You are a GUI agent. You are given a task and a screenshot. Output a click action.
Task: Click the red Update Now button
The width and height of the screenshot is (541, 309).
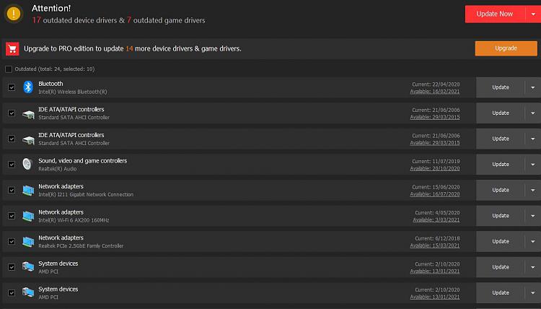[495, 14]
